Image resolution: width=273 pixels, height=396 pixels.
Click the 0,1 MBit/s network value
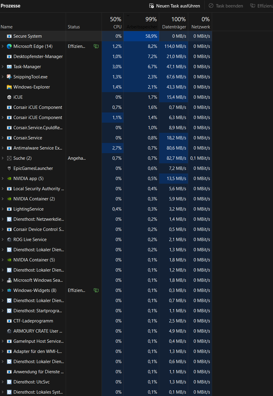pyautogui.click(x=200, y=158)
